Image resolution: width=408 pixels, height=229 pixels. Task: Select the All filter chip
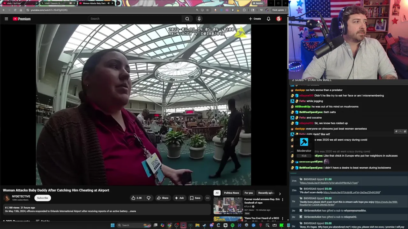[x=217, y=193]
